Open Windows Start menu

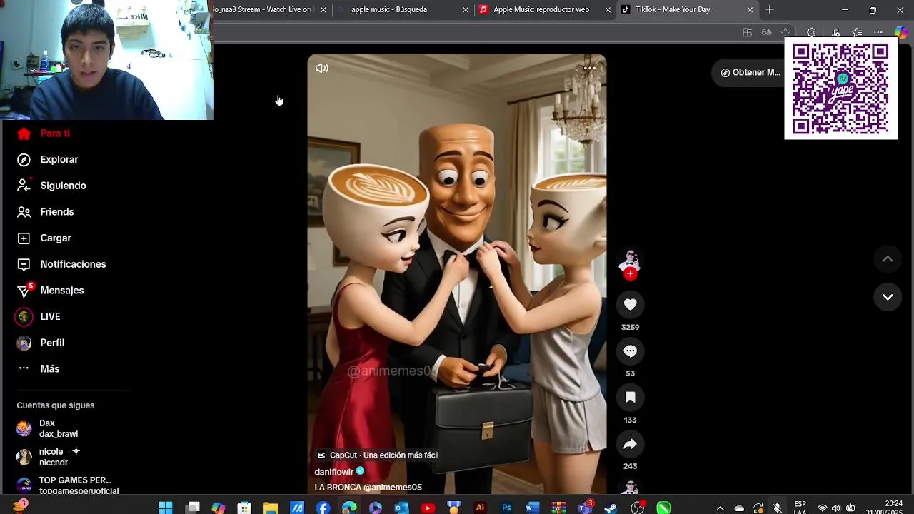pyautogui.click(x=165, y=508)
